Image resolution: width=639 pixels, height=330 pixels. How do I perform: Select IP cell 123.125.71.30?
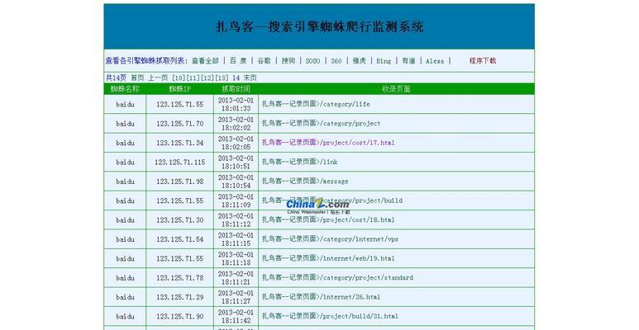pos(179,219)
